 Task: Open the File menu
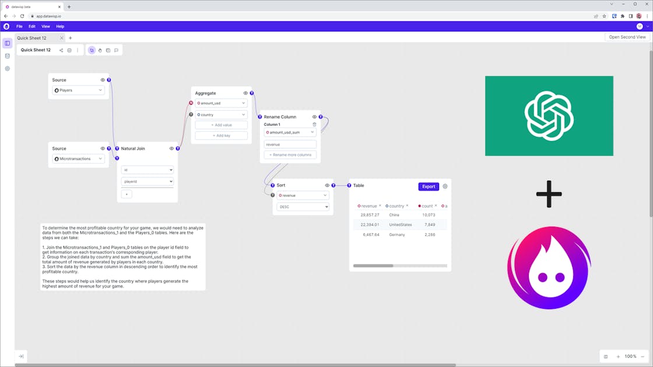pos(19,26)
